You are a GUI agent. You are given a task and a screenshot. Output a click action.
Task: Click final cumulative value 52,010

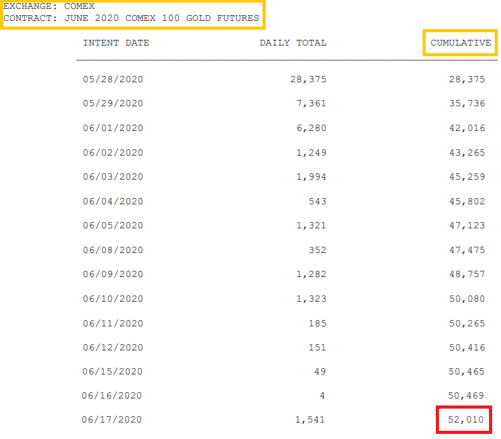(466, 419)
